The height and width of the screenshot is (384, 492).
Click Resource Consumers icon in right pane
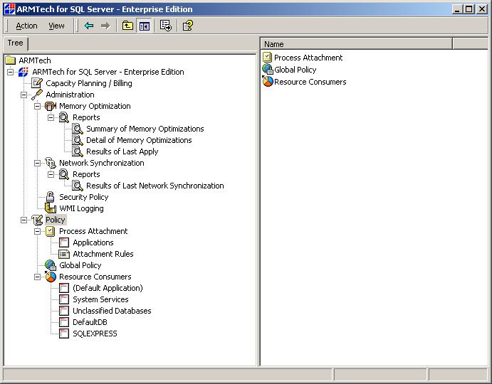(268, 81)
